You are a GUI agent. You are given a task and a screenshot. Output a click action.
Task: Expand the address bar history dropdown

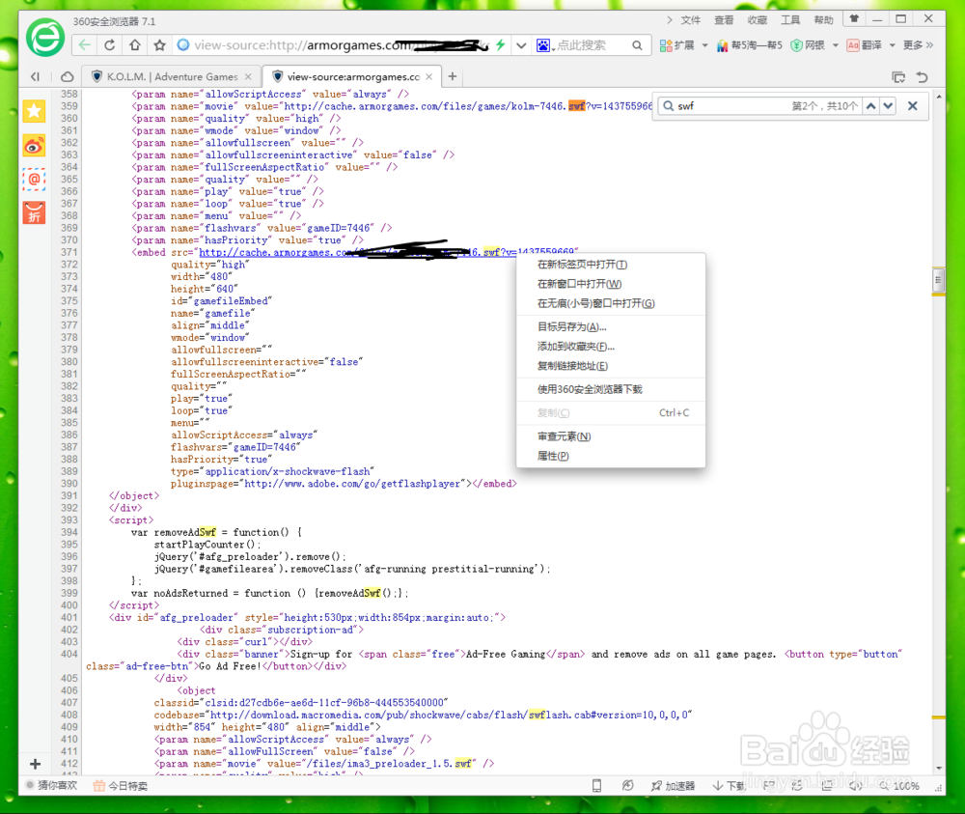click(521, 45)
